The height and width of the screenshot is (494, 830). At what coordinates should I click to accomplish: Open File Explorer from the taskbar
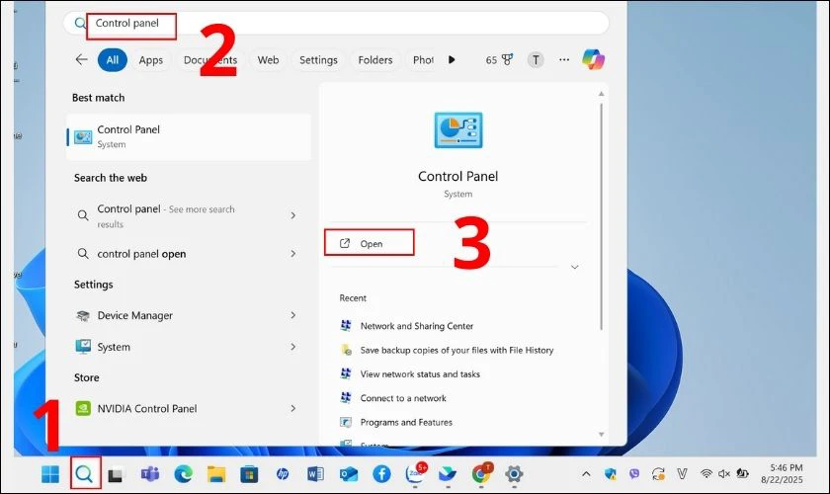pos(216,474)
